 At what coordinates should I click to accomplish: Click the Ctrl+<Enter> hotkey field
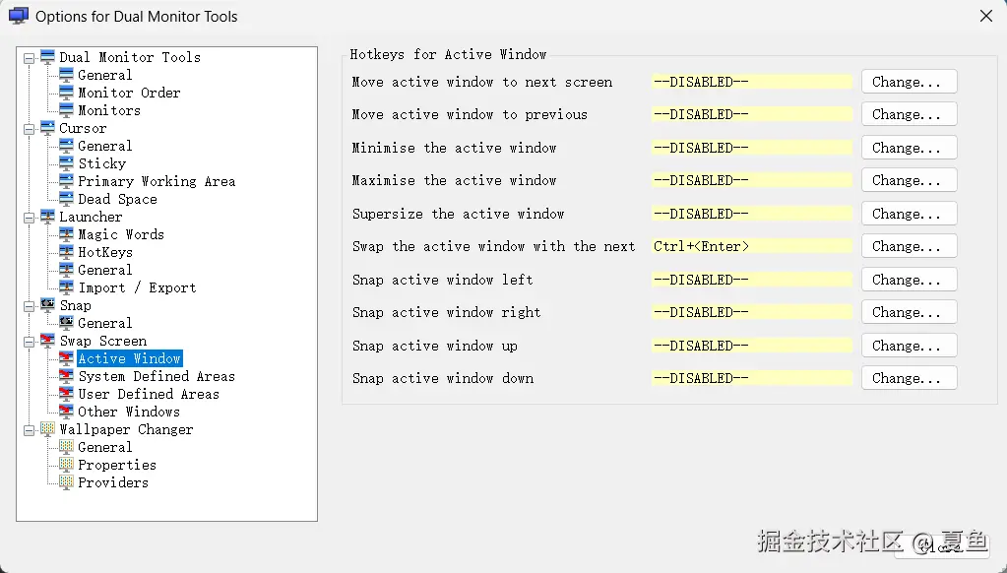[751, 246]
